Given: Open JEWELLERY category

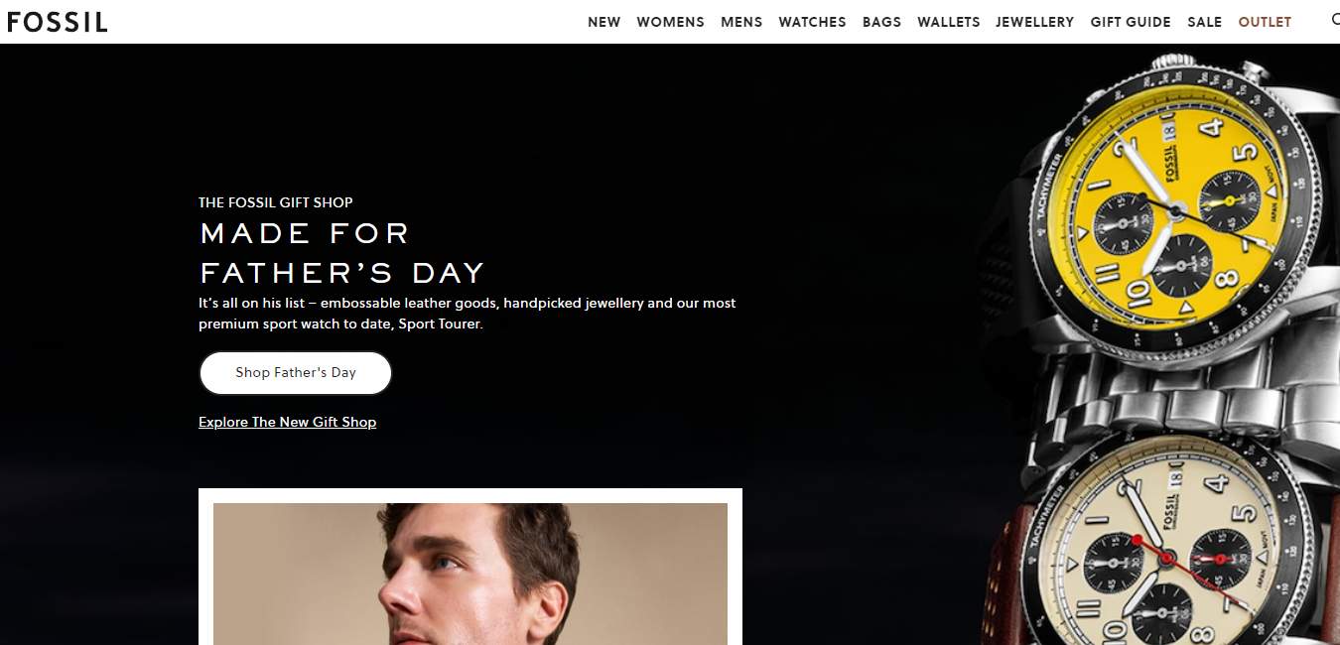Looking at the screenshot, I should click(x=1034, y=22).
